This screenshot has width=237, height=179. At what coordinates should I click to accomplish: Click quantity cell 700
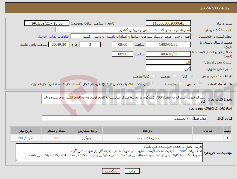pos(56,138)
